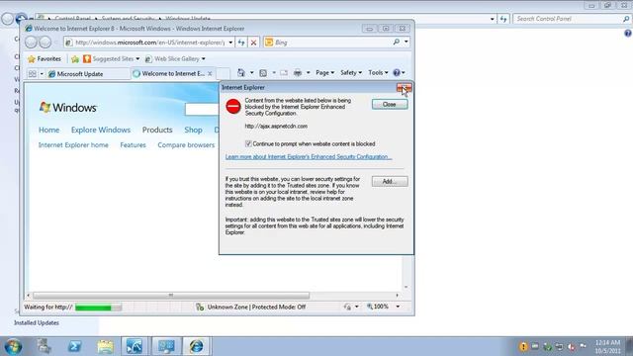The image size is (633, 356).
Task: Open the Help question mark menu
Action: (x=399, y=72)
